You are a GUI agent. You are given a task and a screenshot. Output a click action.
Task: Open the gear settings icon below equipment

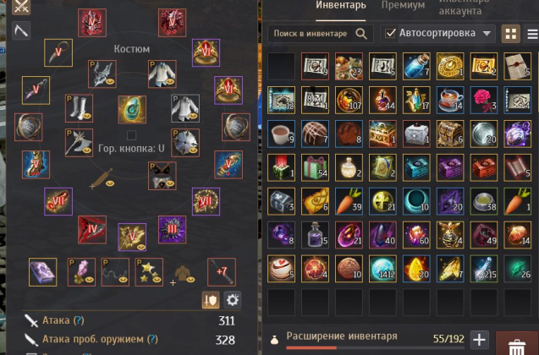tap(232, 300)
